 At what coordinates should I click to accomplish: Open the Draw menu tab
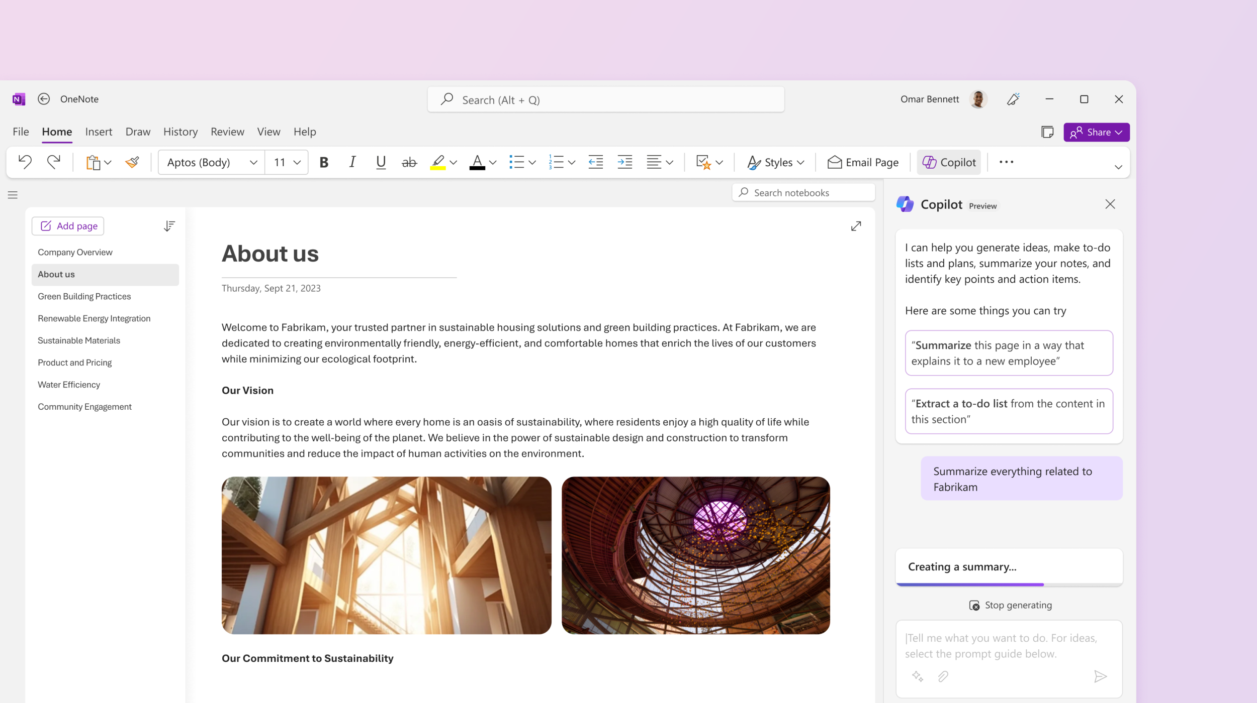(x=137, y=131)
